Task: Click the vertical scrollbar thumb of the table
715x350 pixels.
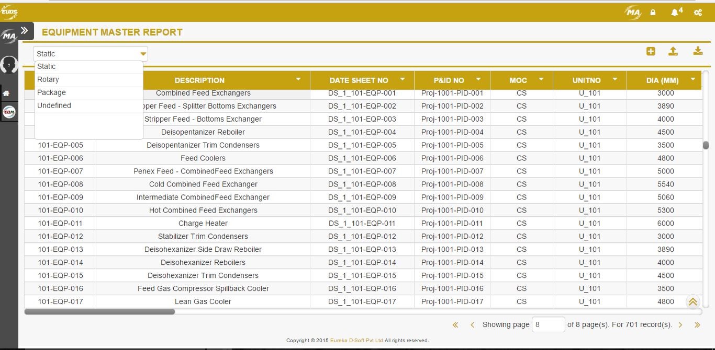Action: [706, 145]
